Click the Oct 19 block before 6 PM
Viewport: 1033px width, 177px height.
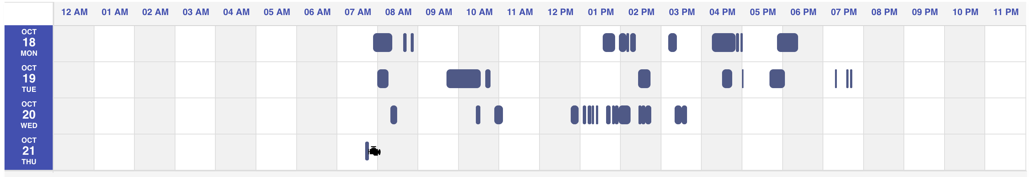click(777, 79)
